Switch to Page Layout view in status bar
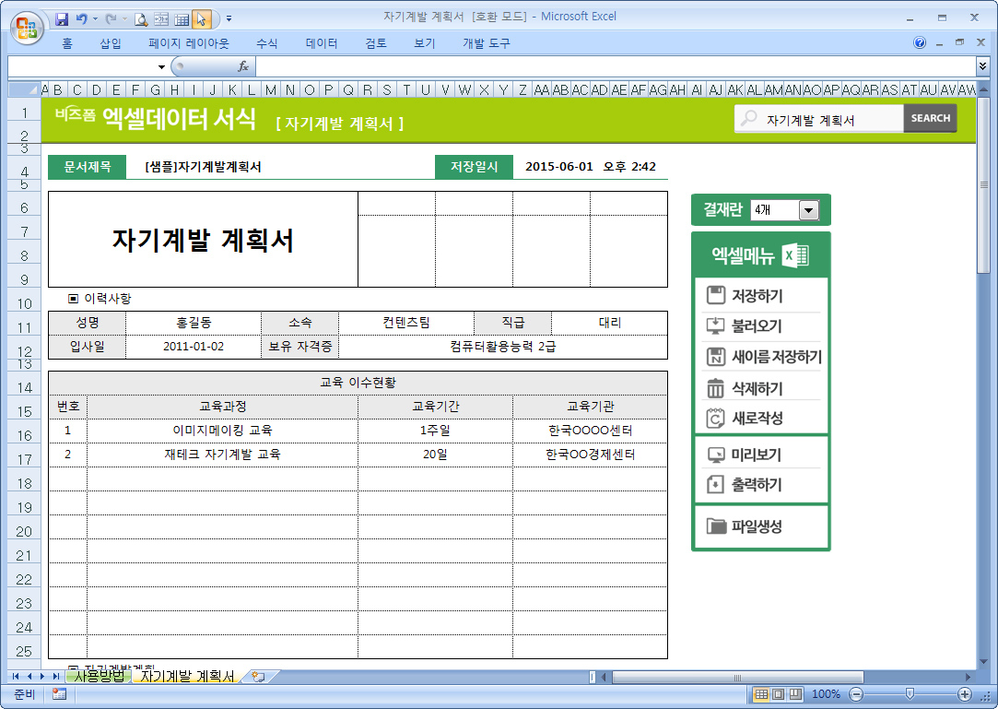Image resolution: width=998 pixels, height=709 pixels. [x=777, y=694]
